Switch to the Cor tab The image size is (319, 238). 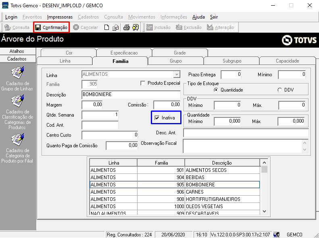click(x=69, y=53)
